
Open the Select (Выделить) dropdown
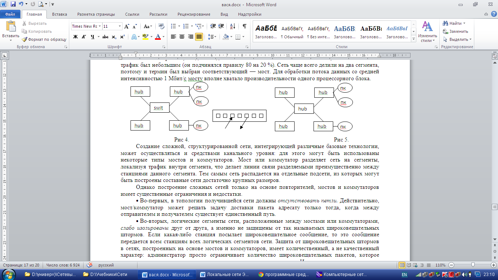click(x=458, y=39)
